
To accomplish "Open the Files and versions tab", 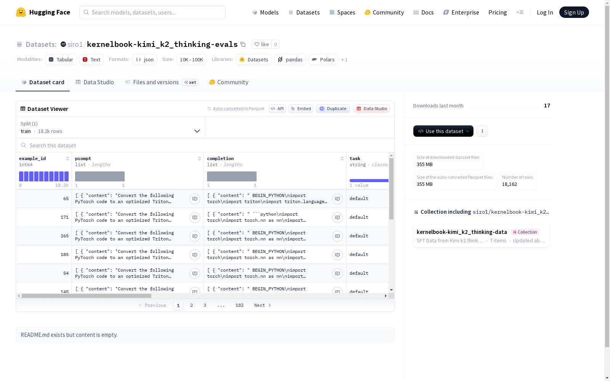I will tap(161, 82).
